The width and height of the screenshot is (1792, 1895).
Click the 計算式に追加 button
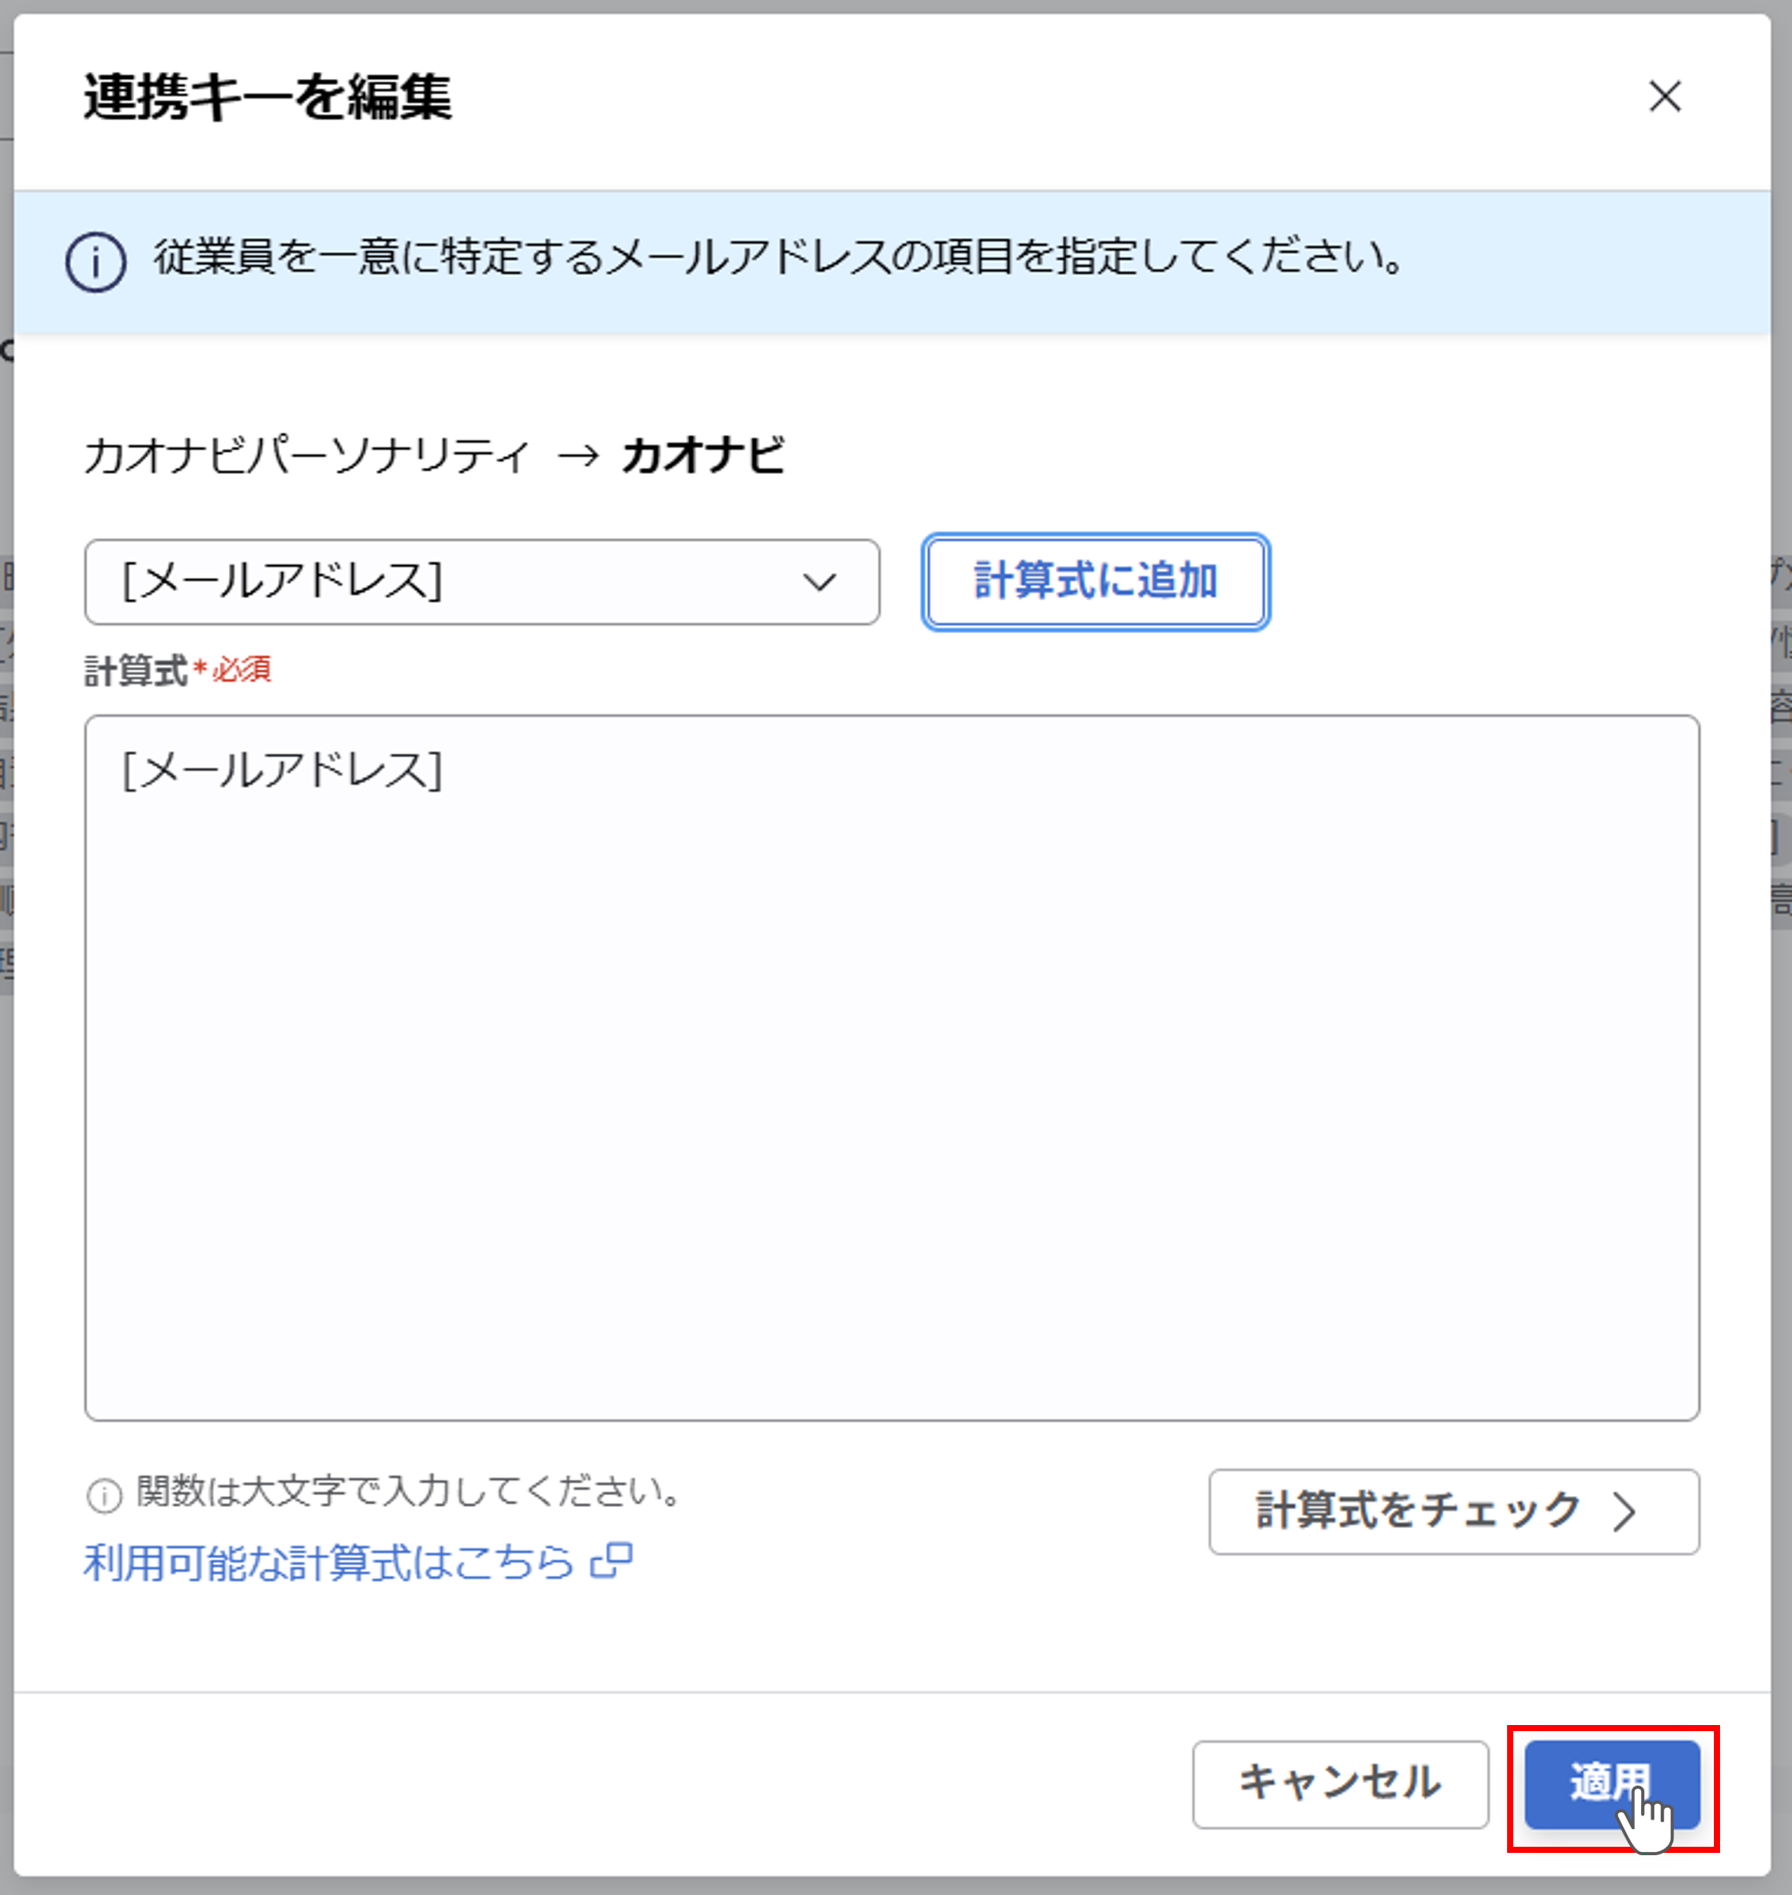(1096, 582)
